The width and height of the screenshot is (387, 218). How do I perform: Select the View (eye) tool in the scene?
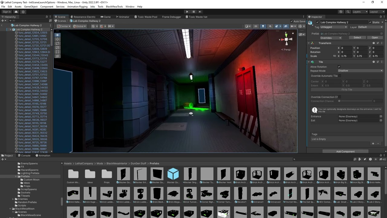click(x=57, y=35)
